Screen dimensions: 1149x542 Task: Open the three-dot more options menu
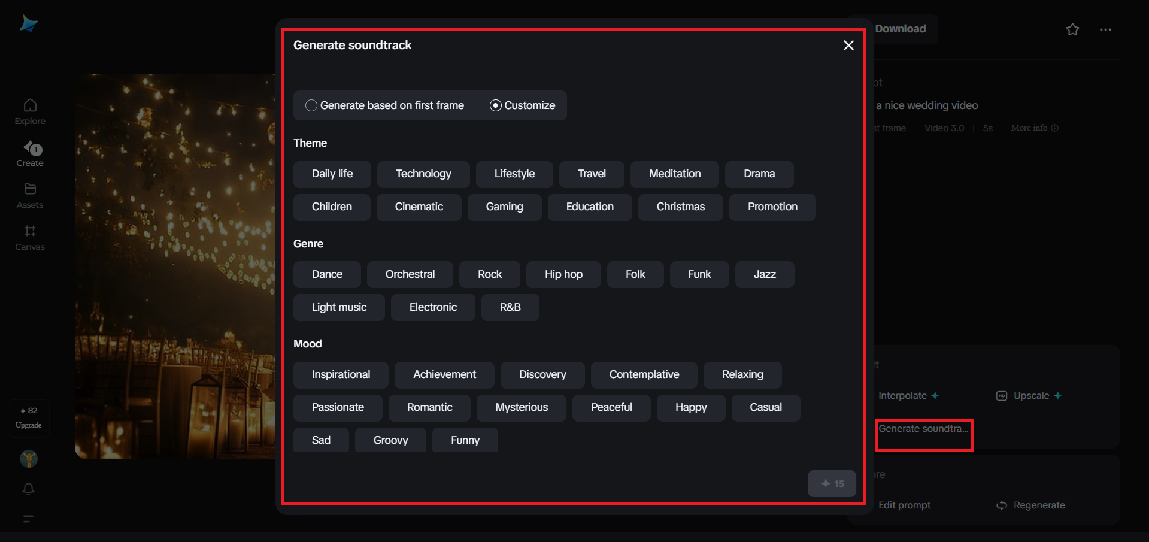click(1105, 29)
